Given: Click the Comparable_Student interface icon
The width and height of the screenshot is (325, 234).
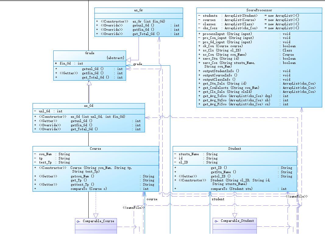Looking at the screenshot, I should (216, 221).
